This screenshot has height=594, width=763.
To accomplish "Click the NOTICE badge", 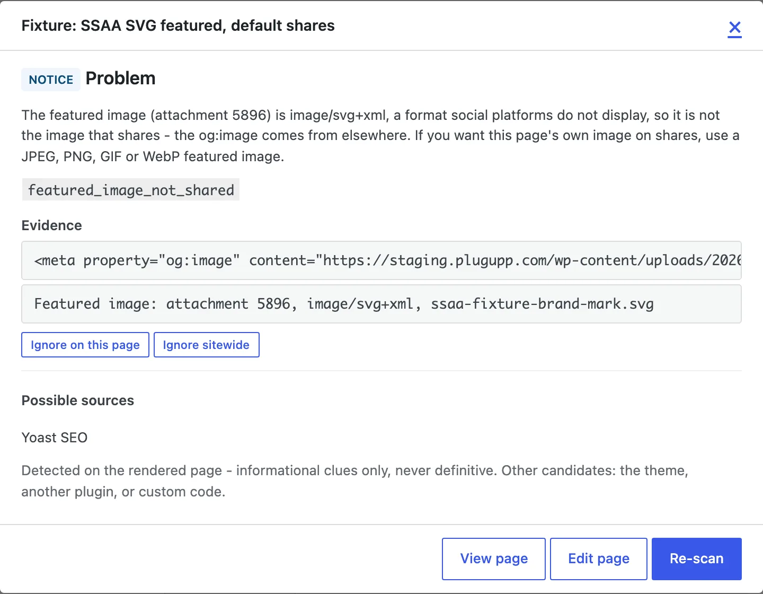I will click(x=51, y=80).
